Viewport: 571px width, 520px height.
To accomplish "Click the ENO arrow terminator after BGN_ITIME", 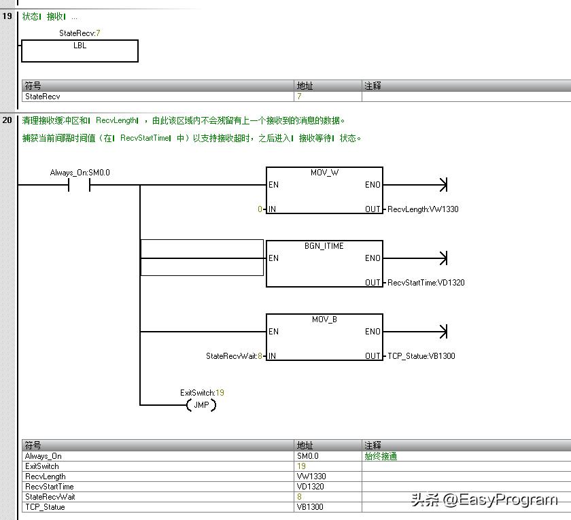I will click(x=443, y=258).
